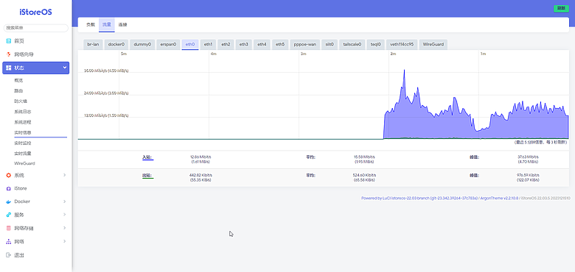This screenshot has width=575, height=272.
Task: Collapse the 状态 menu chevron
Action: [x=65, y=68]
